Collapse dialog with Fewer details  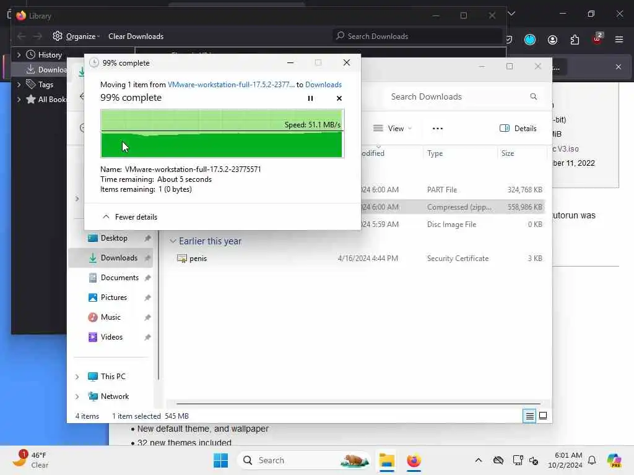click(x=130, y=217)
